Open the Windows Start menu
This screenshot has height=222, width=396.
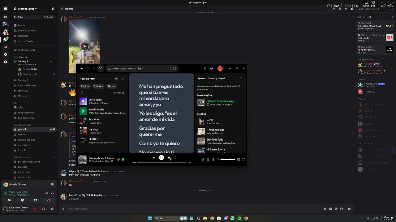coord(150,218)
